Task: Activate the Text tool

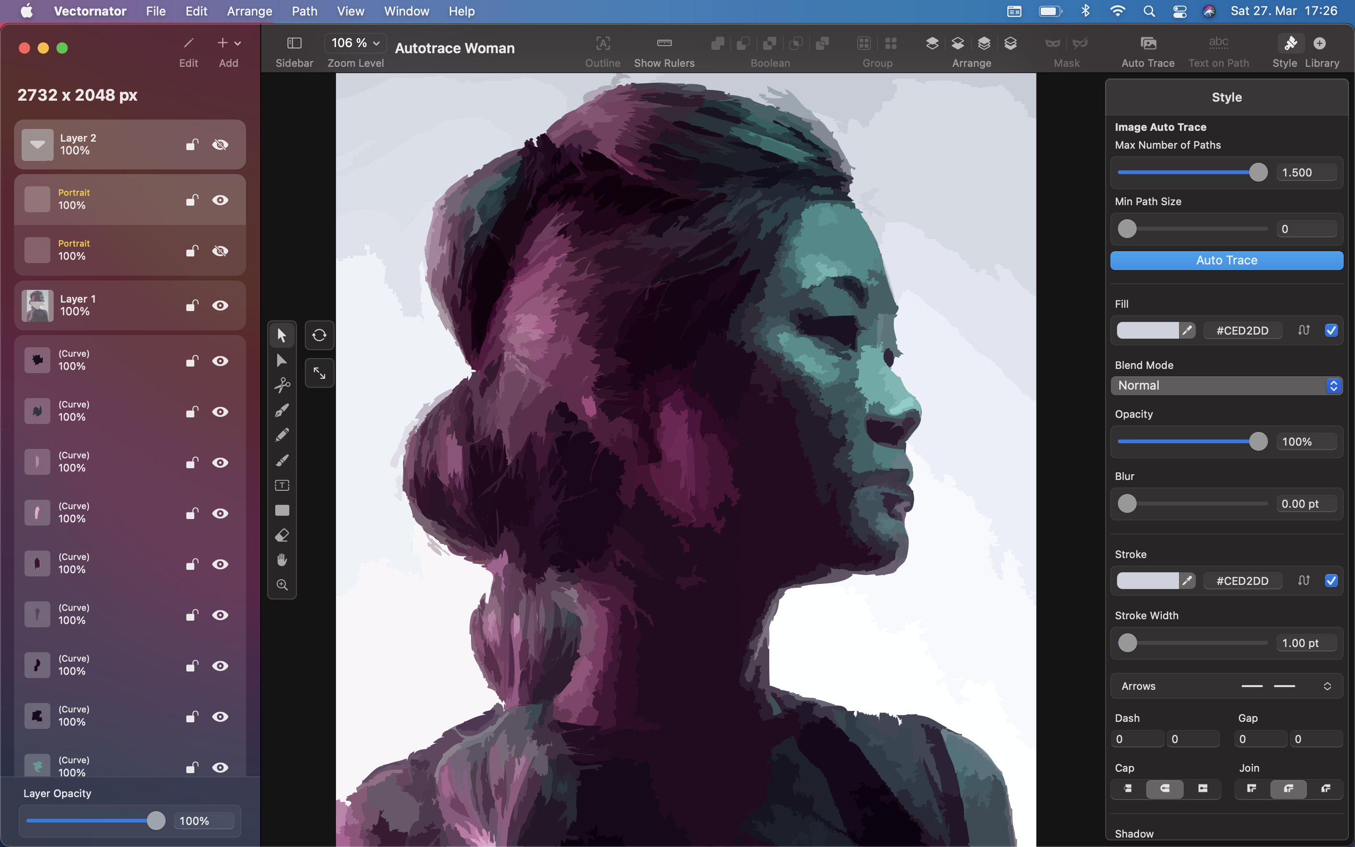Action: [x=282, y=485]
